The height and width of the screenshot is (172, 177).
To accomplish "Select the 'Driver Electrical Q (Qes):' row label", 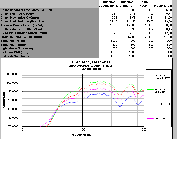I will pos(18,14).
